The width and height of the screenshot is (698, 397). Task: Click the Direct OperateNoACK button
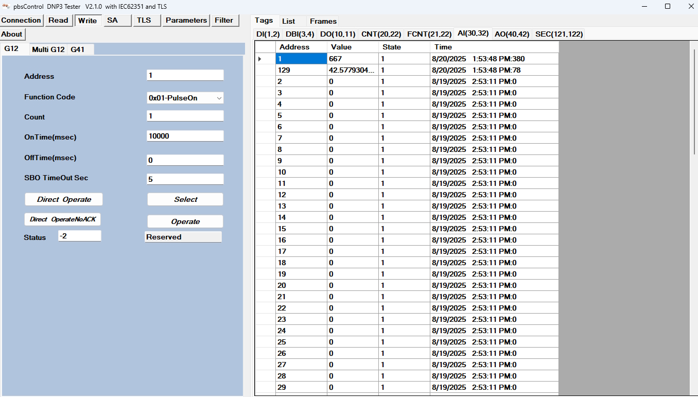click(62, 219)
